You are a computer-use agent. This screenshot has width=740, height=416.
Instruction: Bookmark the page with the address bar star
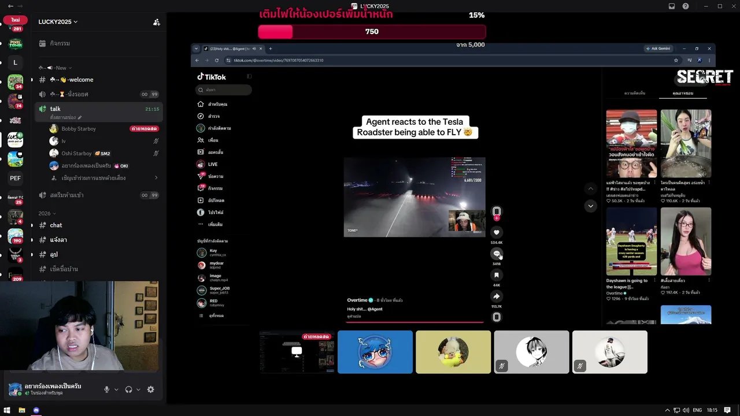point(676,60)
